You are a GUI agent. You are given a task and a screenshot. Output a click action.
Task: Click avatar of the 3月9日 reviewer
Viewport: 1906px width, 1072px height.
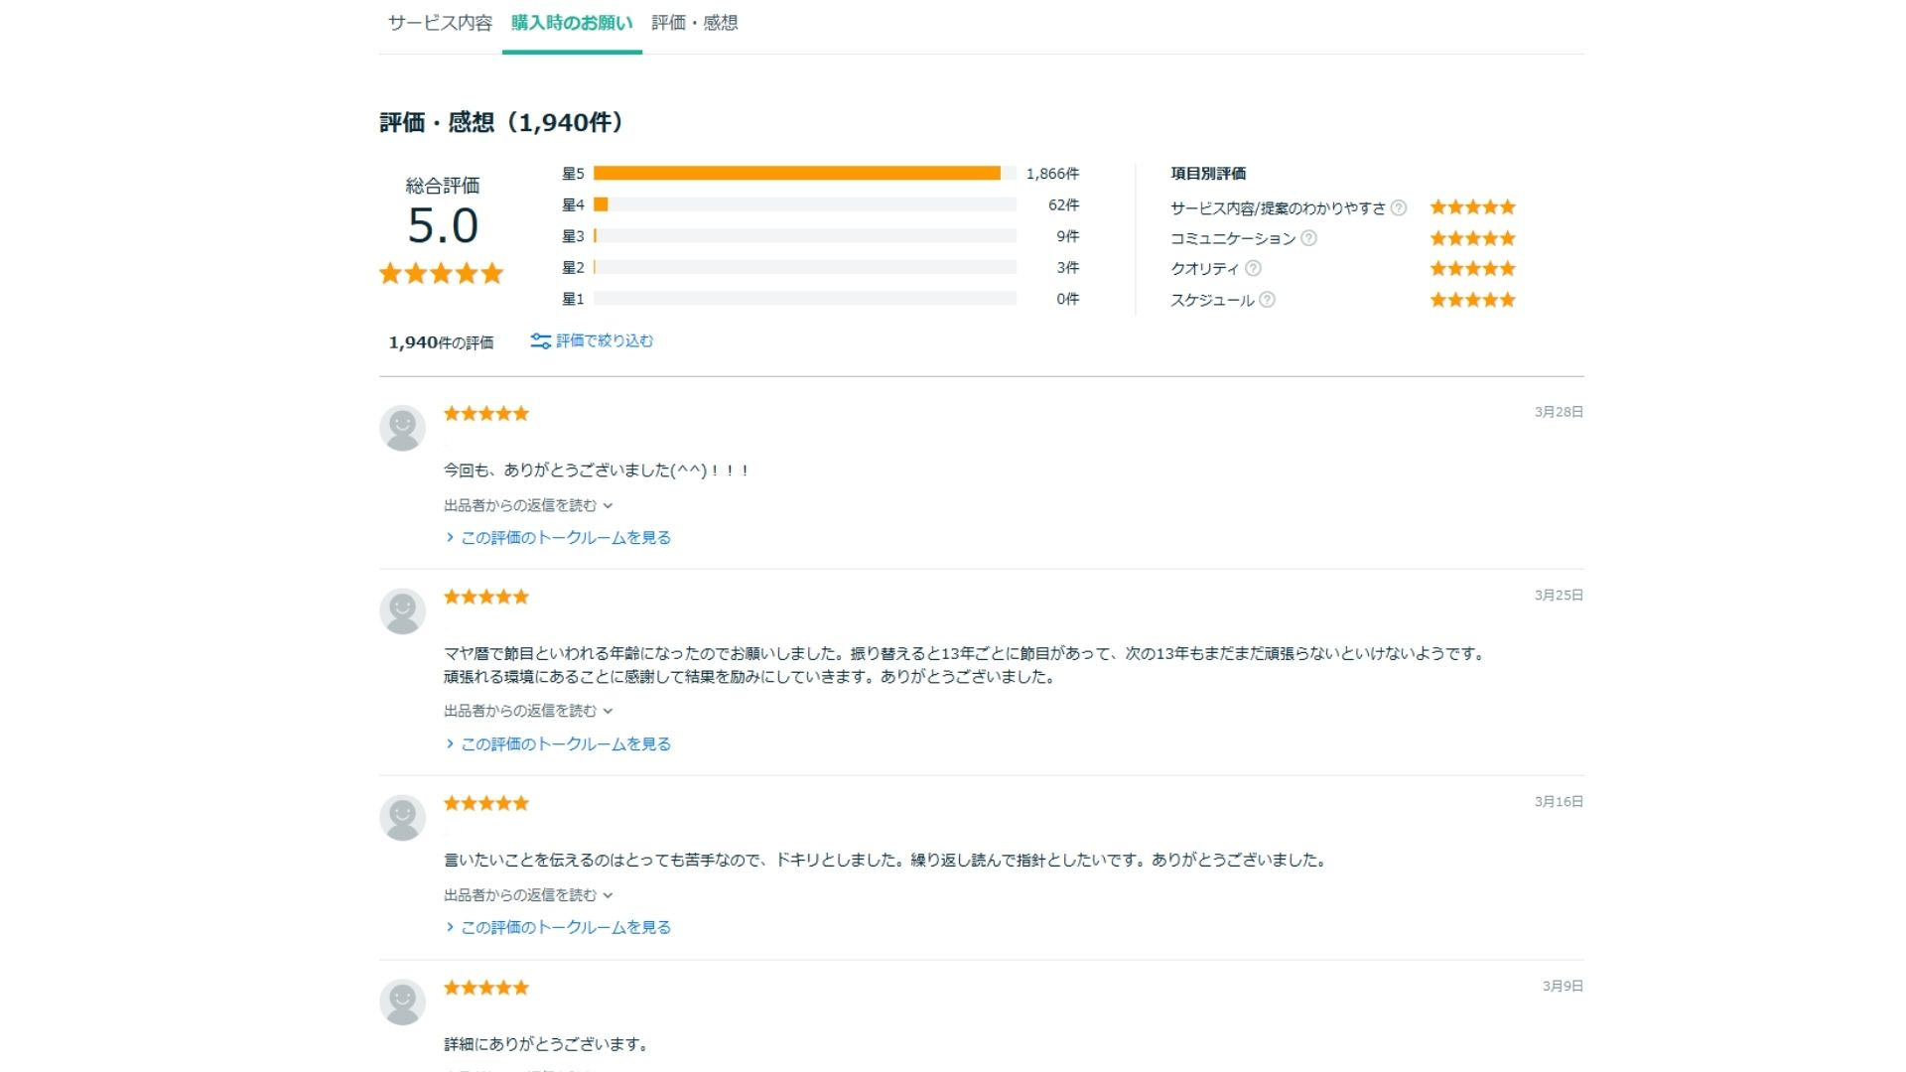[402, 1003]
